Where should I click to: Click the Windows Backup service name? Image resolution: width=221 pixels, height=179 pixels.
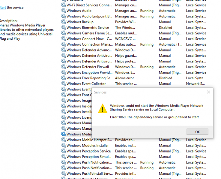80,22
